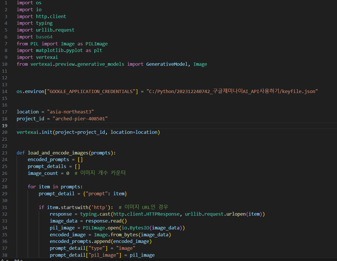Click 'matplotlib.pyplot' on line 8
337x261 pixels.
59,51
